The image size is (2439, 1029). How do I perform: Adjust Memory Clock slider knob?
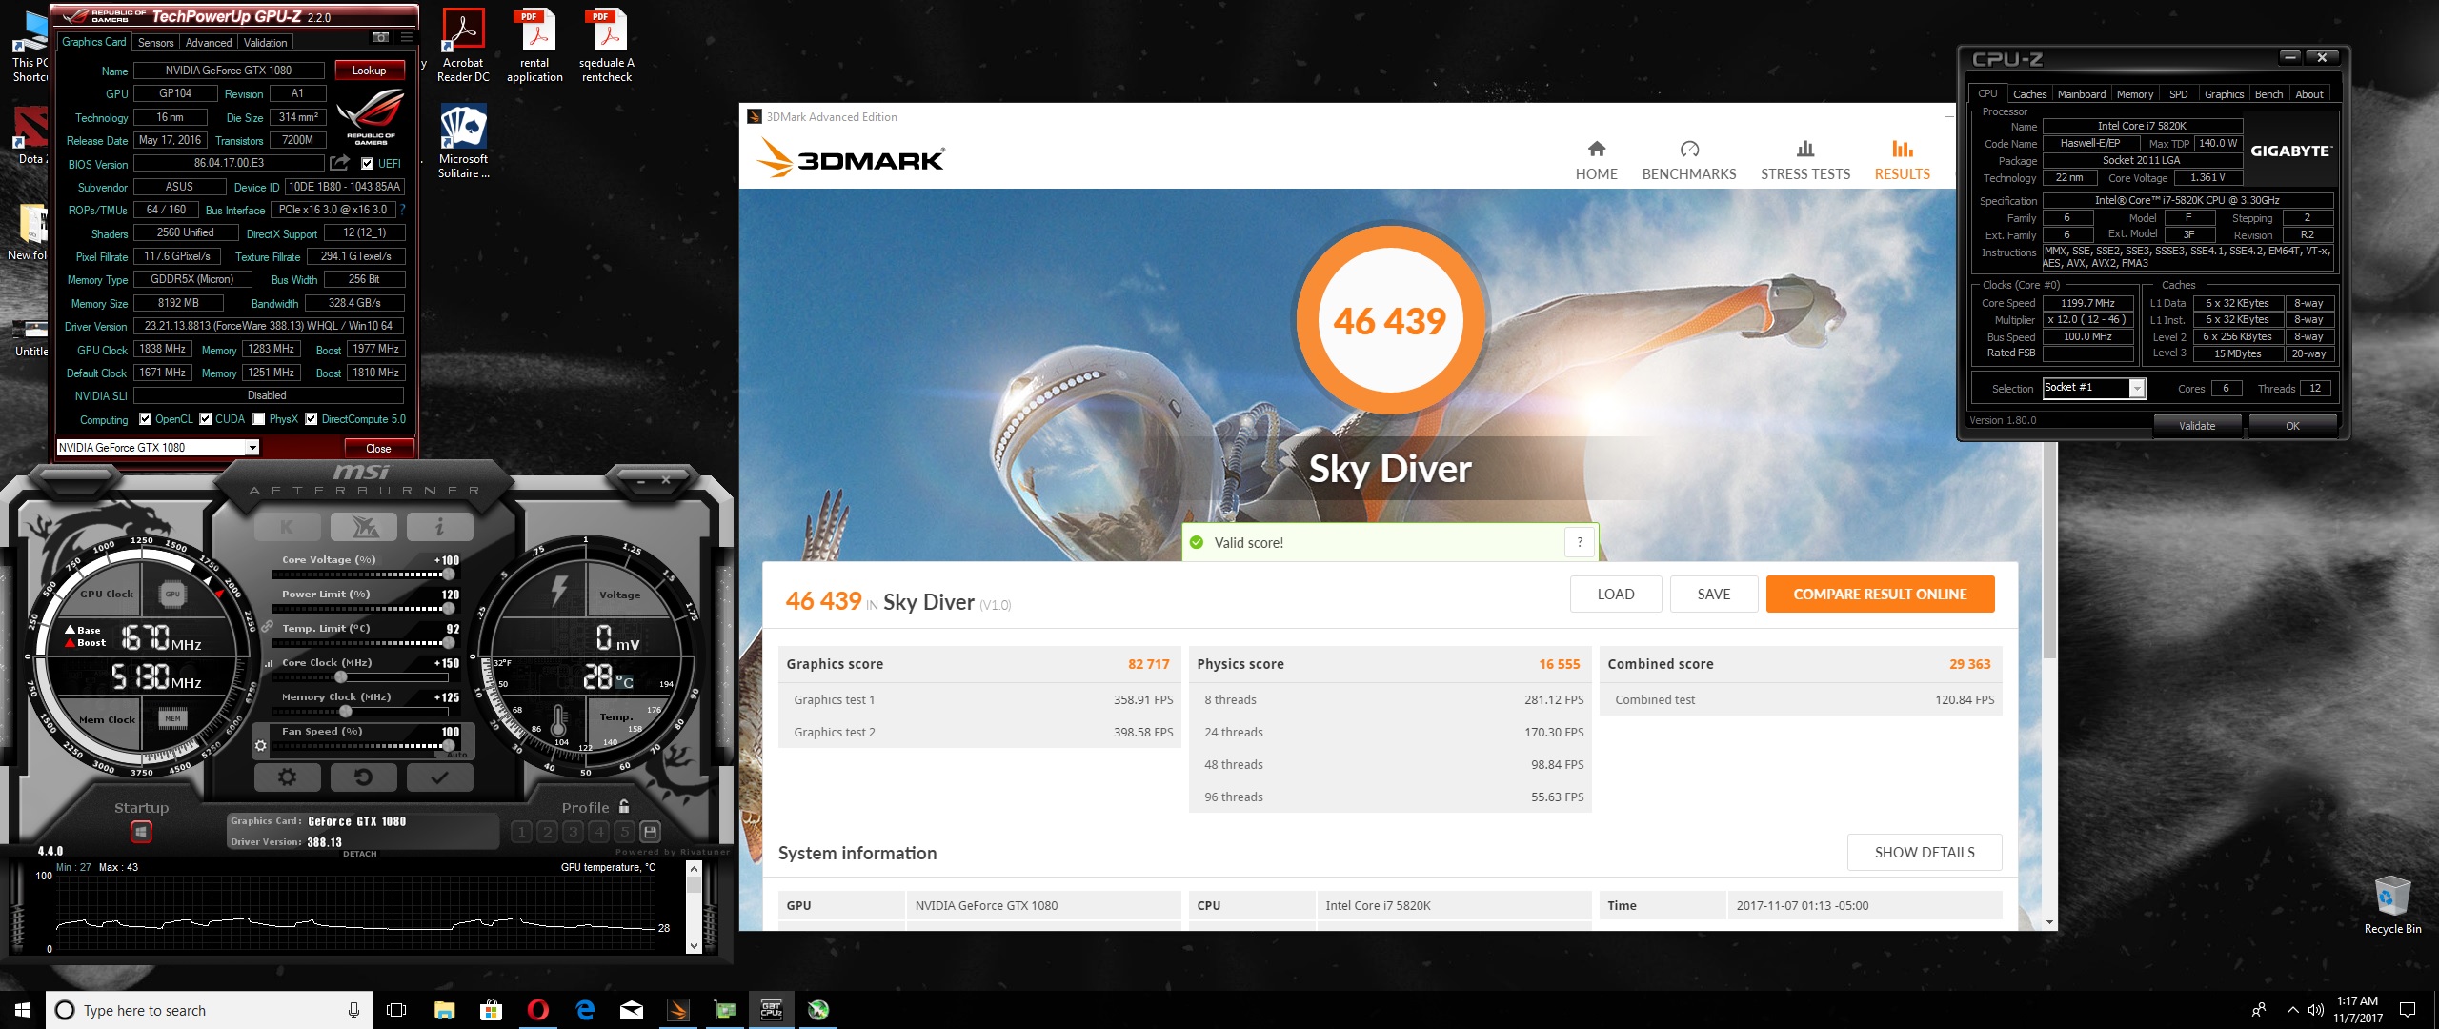[x=346, y=711]
